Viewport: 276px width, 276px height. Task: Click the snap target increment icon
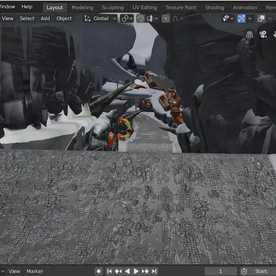click(x=150, y=19)
